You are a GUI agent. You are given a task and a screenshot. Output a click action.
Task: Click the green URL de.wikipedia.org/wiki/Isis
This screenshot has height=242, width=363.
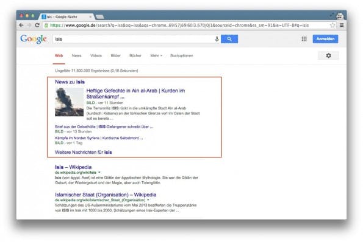pyautogui.click(x=76, y=172)
